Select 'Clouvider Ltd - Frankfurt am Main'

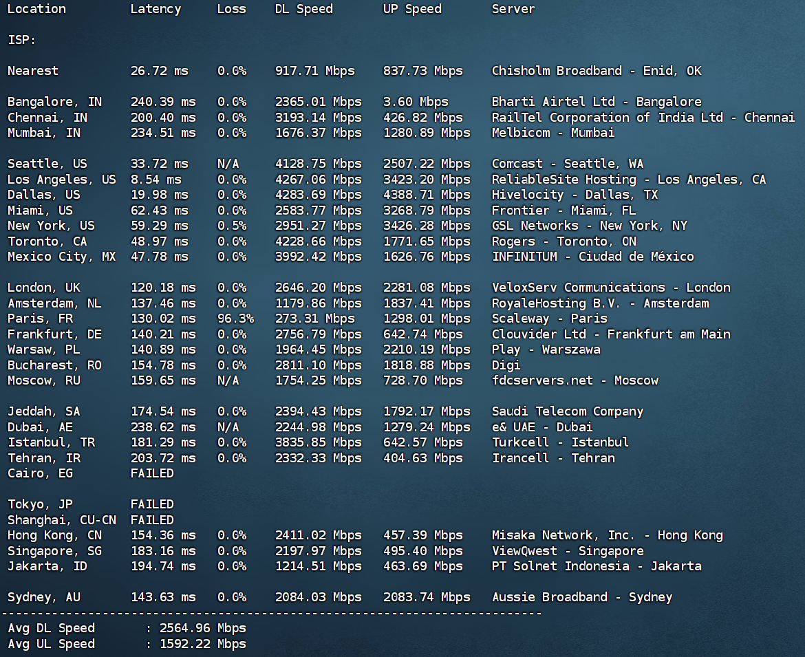pos(611,334)
